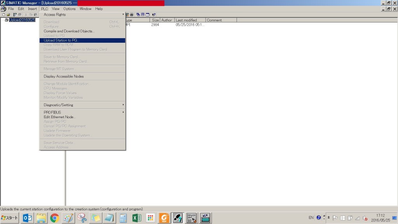Sort by the Last modified column header

click(190, 20)
